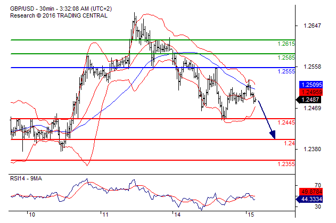Click the red 49.8784 RSI tag
Screen dimensions: 336x223
311,192
